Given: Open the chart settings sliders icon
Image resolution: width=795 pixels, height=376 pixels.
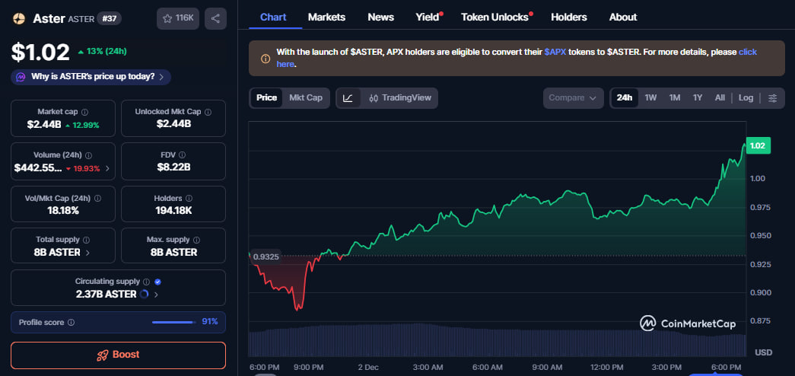Looking at the screenshot, I should coord(773,98).
